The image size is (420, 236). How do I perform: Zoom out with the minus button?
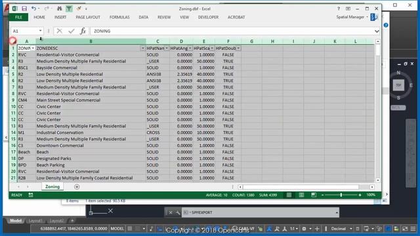tap(322, 195)
